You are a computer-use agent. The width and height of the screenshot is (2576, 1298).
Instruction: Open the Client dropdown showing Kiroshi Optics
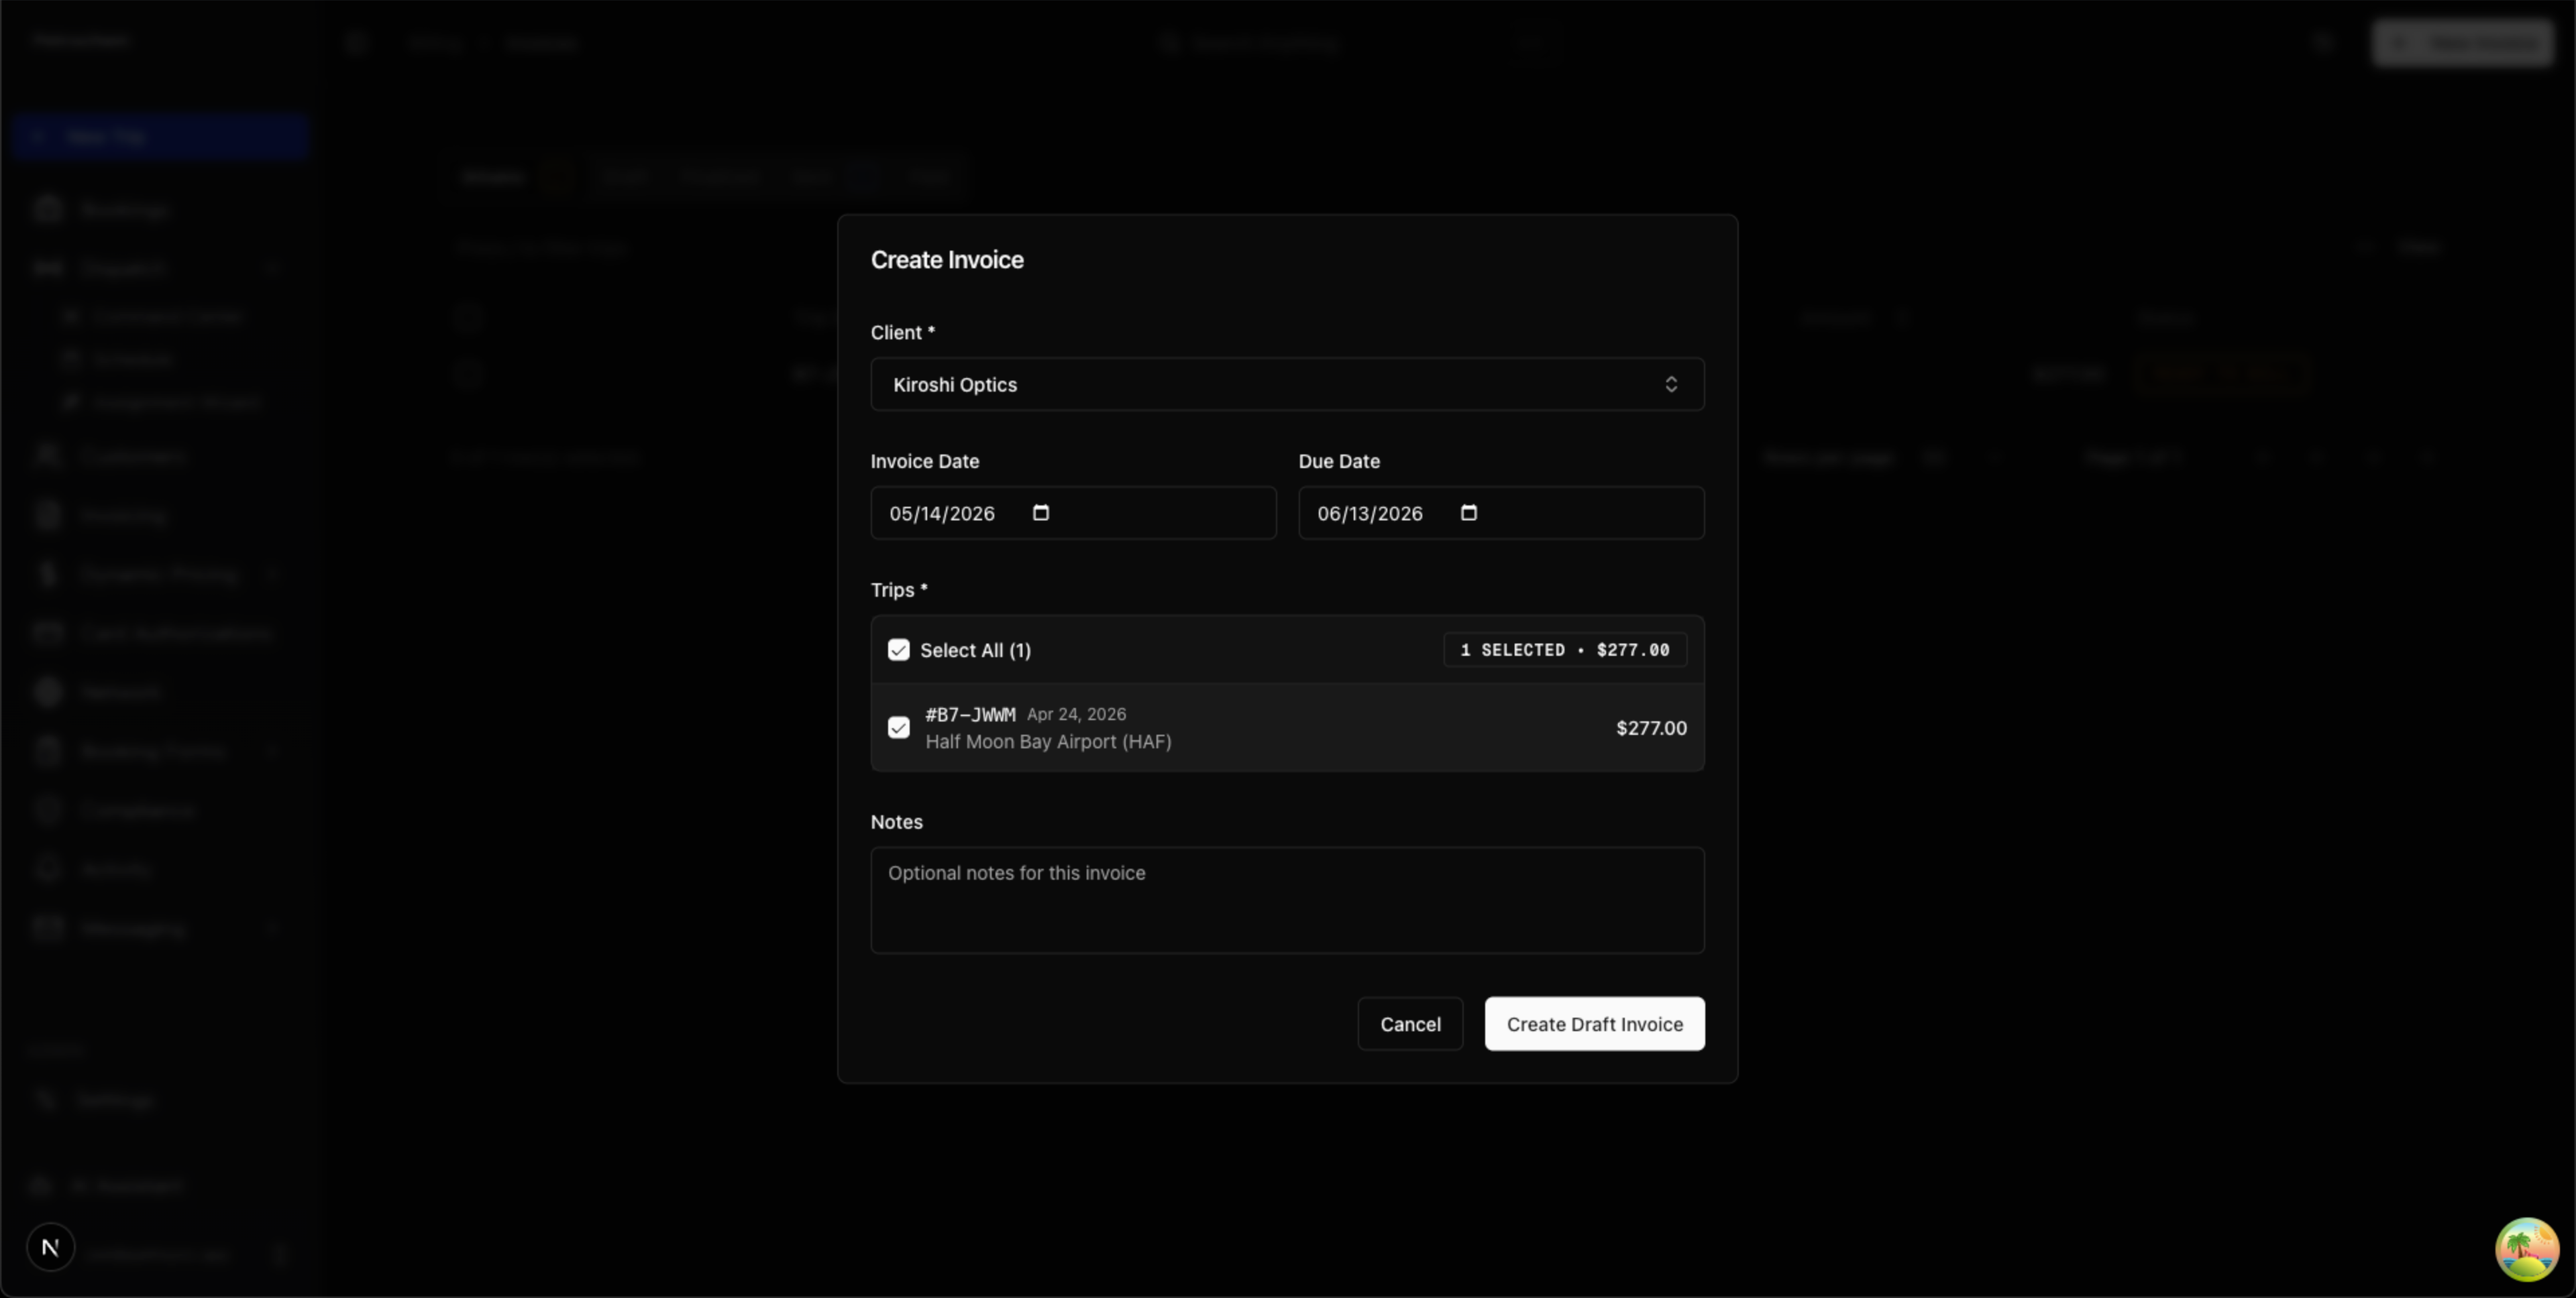coord(1287,385)
